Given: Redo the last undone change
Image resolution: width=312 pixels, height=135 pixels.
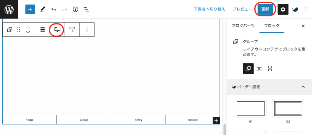Looking at the screenshot, I should click(x=65, y=9).
